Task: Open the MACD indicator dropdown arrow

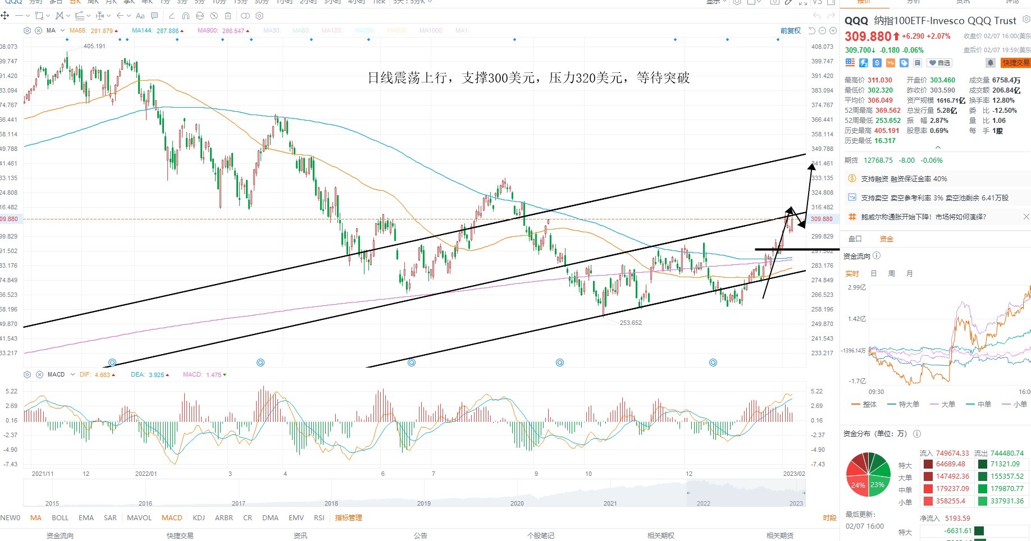Action: coord(72,374)
